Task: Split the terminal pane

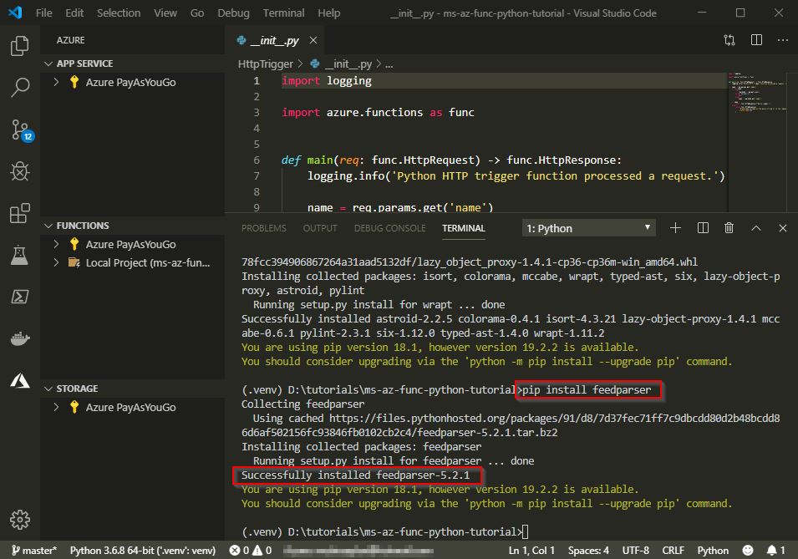Action: point(703,228)
